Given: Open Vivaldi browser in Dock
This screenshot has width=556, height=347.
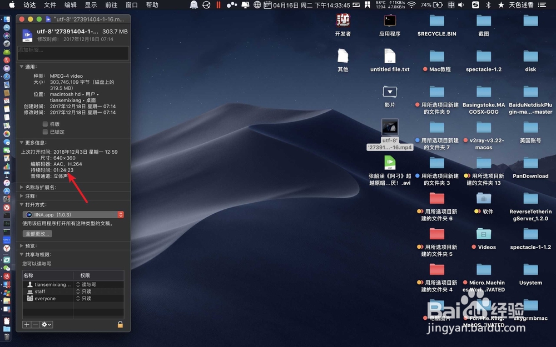Looking at the screenshot, I should 7,207.
